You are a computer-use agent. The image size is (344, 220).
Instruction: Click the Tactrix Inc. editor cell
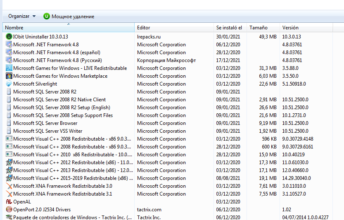point(149,218)
